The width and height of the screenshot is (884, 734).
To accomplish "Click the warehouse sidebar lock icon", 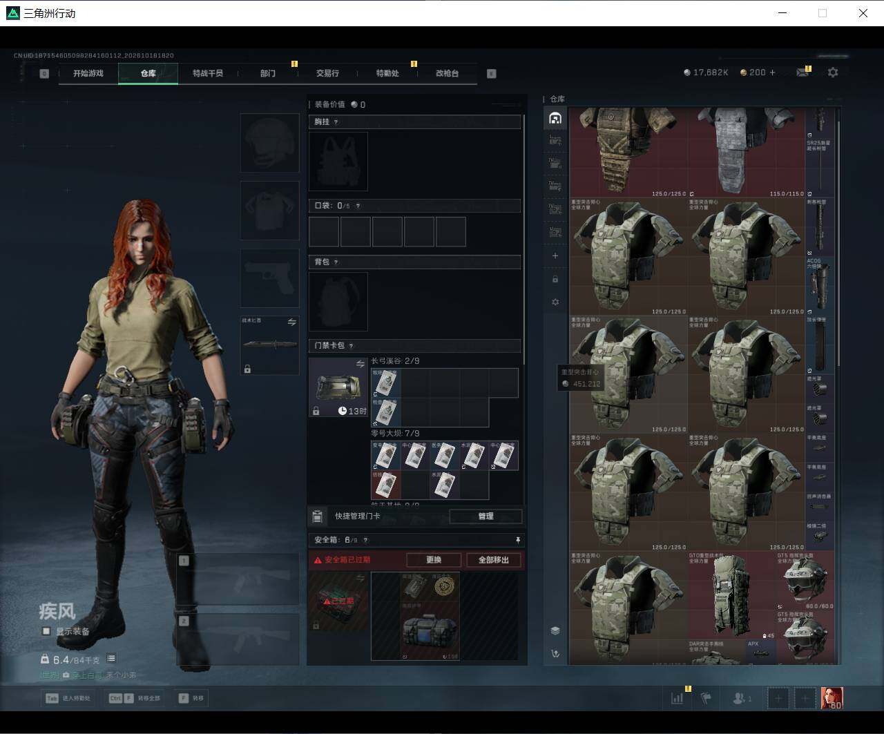I will coord(555,279).
